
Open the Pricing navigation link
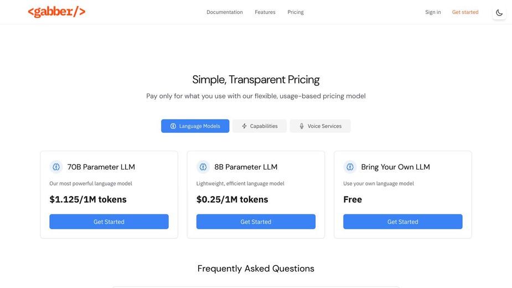point(296,12)
